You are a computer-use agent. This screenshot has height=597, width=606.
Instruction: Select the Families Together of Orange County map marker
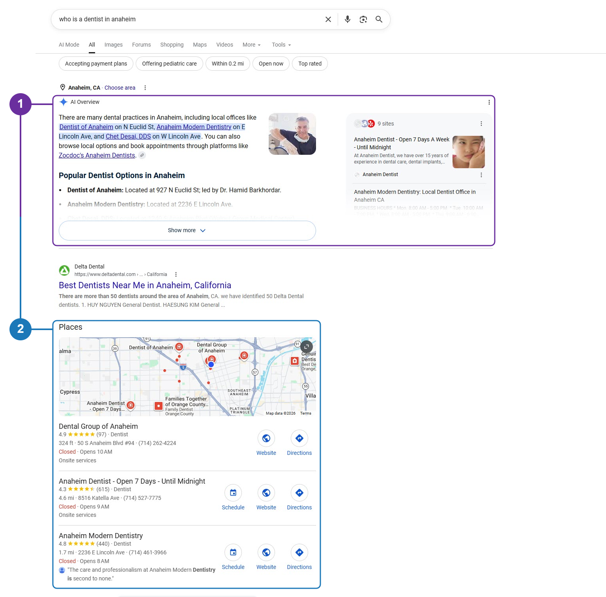(158, 406)
